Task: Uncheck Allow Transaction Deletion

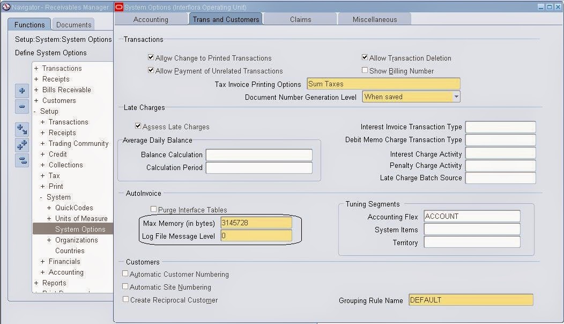Action: tap(365, 57)
